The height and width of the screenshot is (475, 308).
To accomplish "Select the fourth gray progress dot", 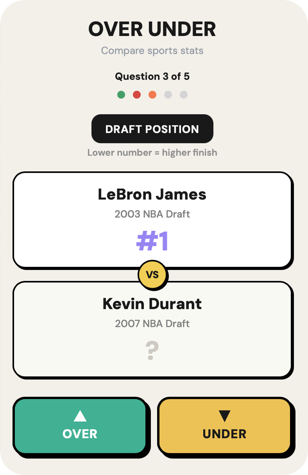I will point(168,95).
